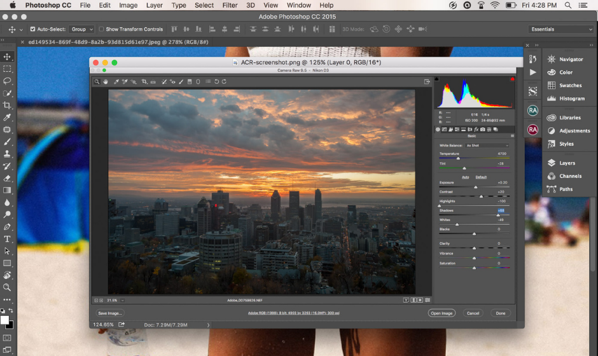Open the White Balance As Shot dropdown
Screen dimensions: 598x356
tap(487, 146)
